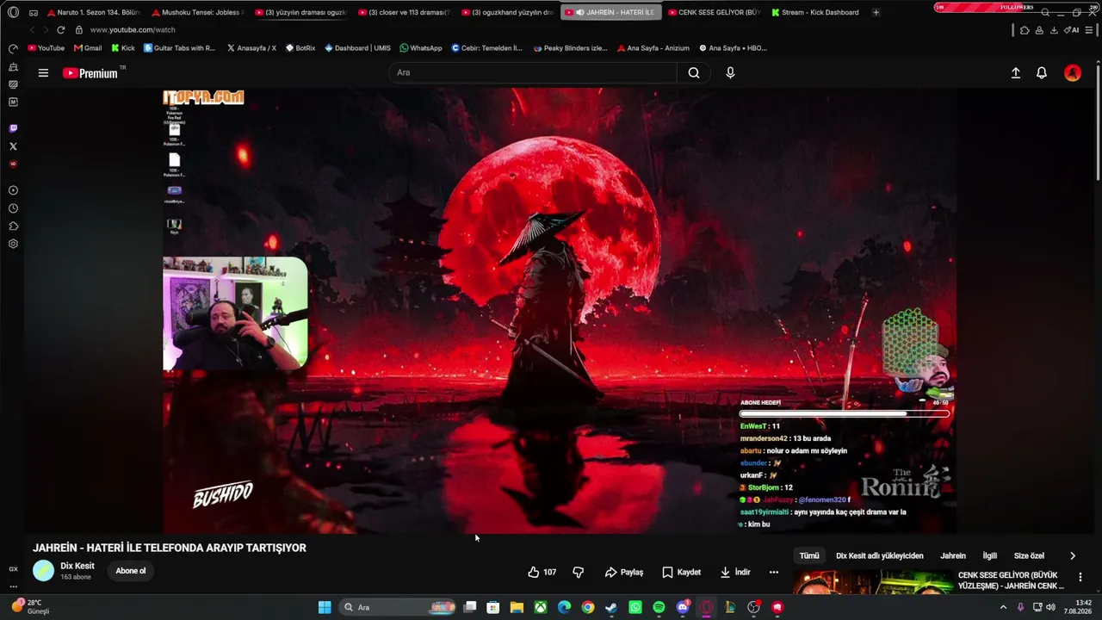
Task: Open X in the Opera sidebar
Action: point(13,146)
